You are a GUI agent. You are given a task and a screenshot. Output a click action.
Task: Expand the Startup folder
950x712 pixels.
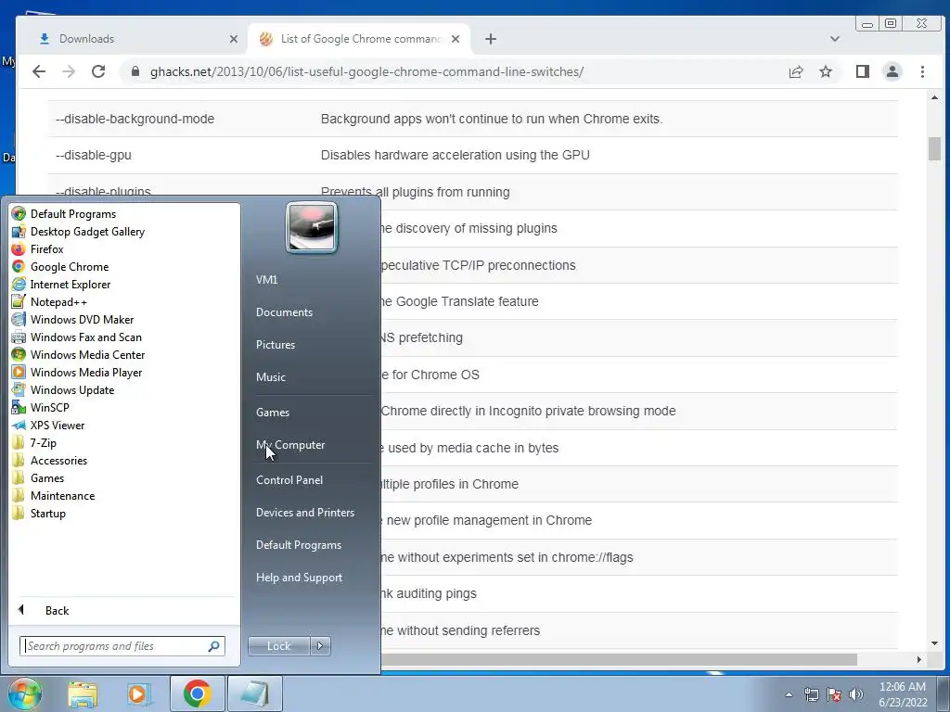pos(39,512)
